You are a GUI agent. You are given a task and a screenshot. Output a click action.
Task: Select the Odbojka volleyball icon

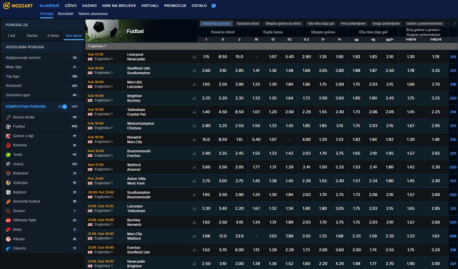pyautogui.click(x=8, y=183)
